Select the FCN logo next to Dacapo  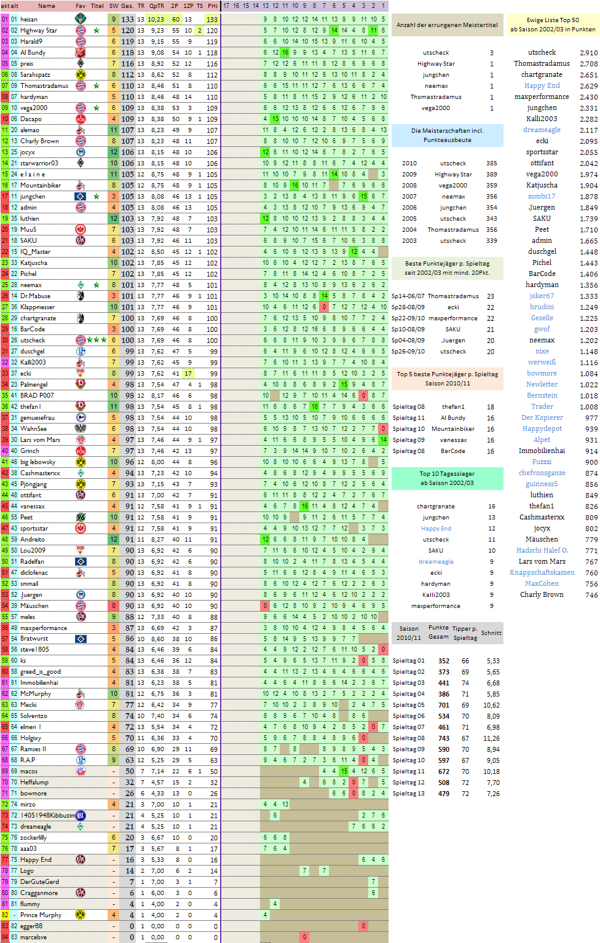pos(80,119)
